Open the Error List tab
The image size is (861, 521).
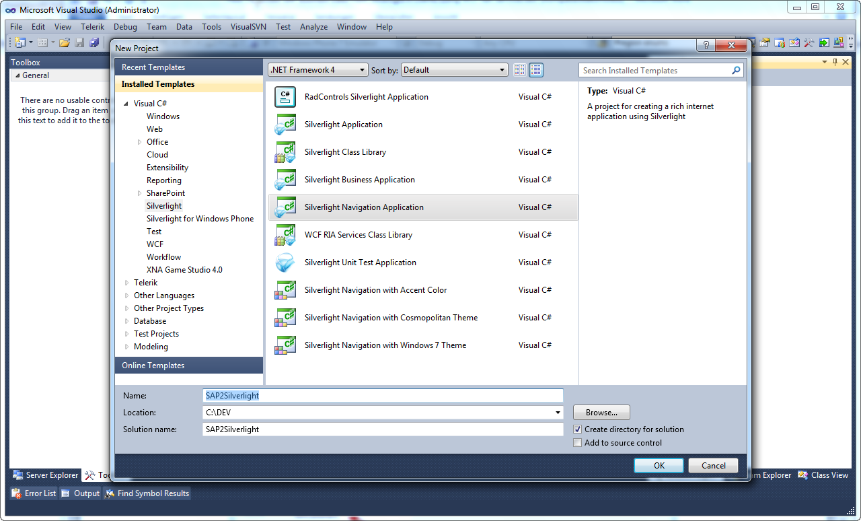coord(34,493)
